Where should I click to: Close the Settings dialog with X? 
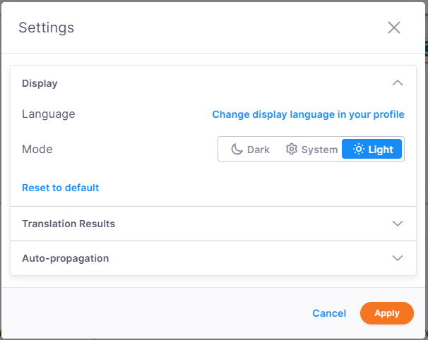tap(394, 28)
